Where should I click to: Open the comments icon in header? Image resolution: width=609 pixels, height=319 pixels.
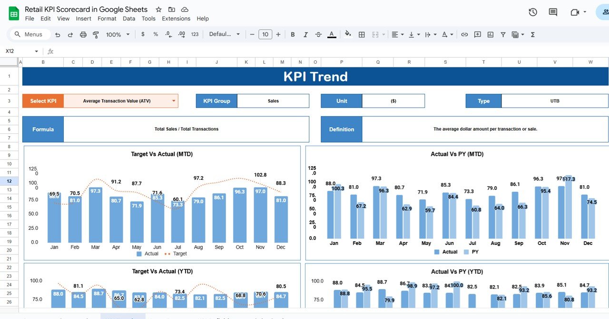[x=553, y=12]
